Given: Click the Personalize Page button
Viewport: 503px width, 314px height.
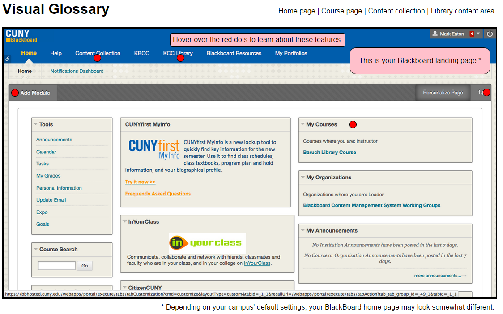Looking at the screenshot, I should (443, 93).
